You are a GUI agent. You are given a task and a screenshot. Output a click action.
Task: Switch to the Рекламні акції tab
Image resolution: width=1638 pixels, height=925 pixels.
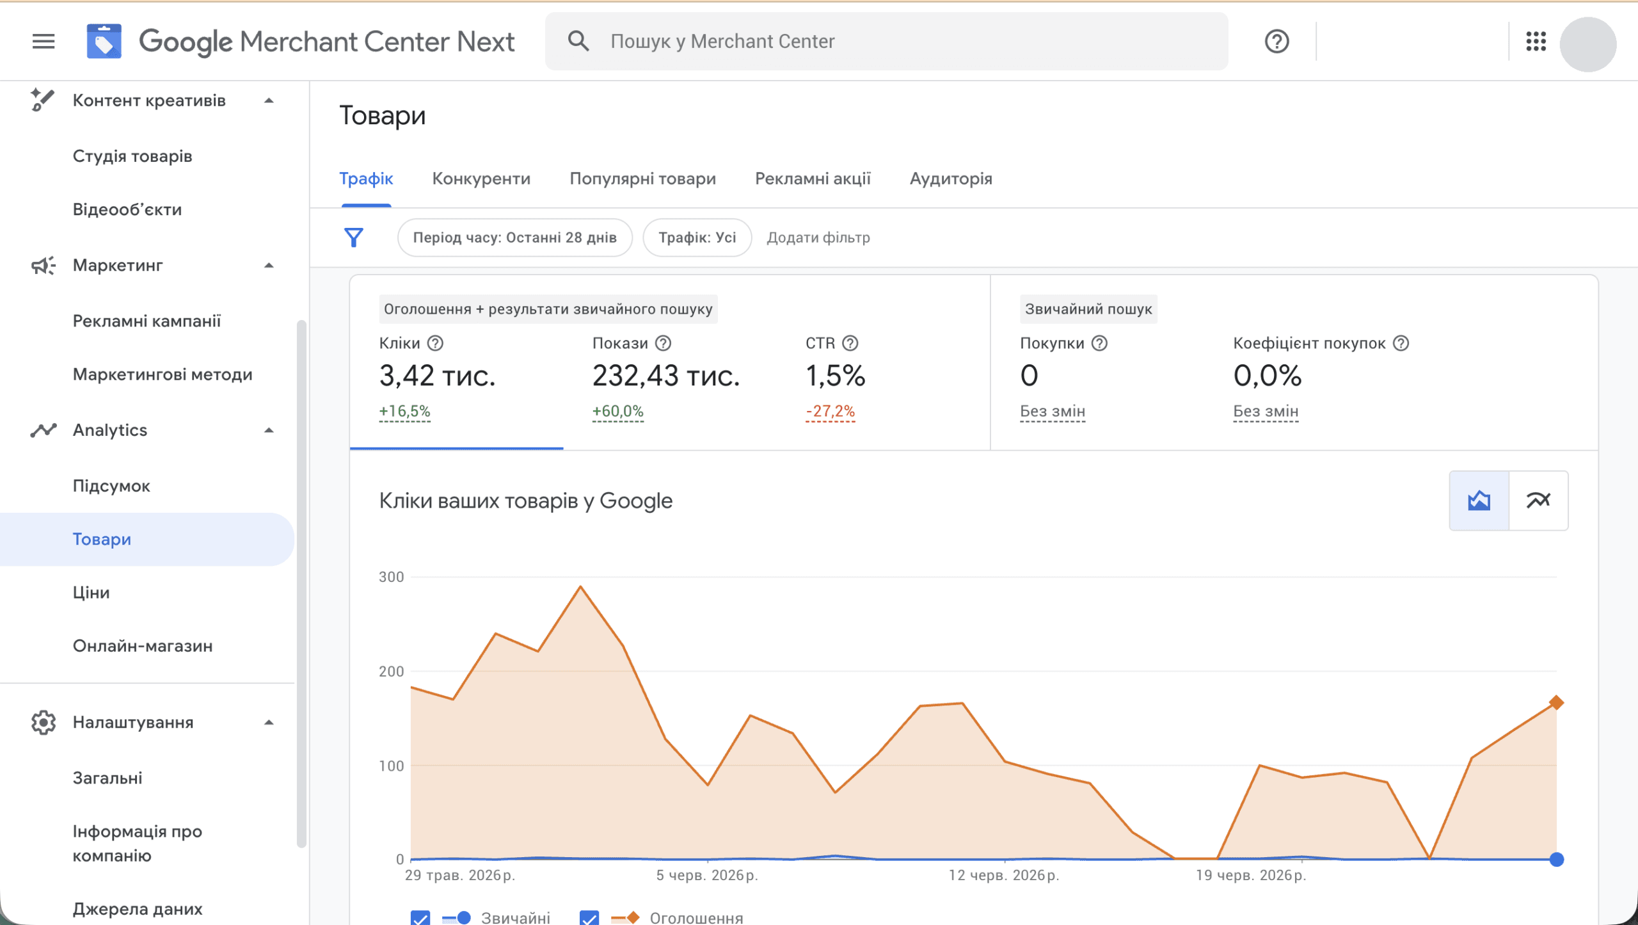click(x=813, y=179)
